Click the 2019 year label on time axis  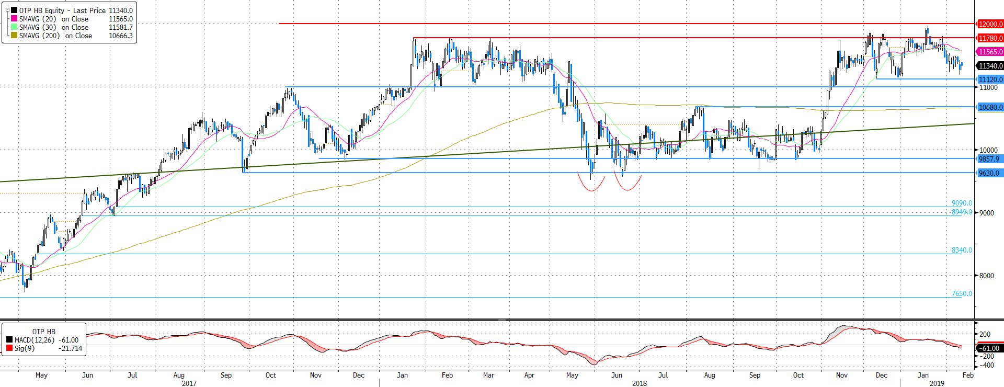937,383
